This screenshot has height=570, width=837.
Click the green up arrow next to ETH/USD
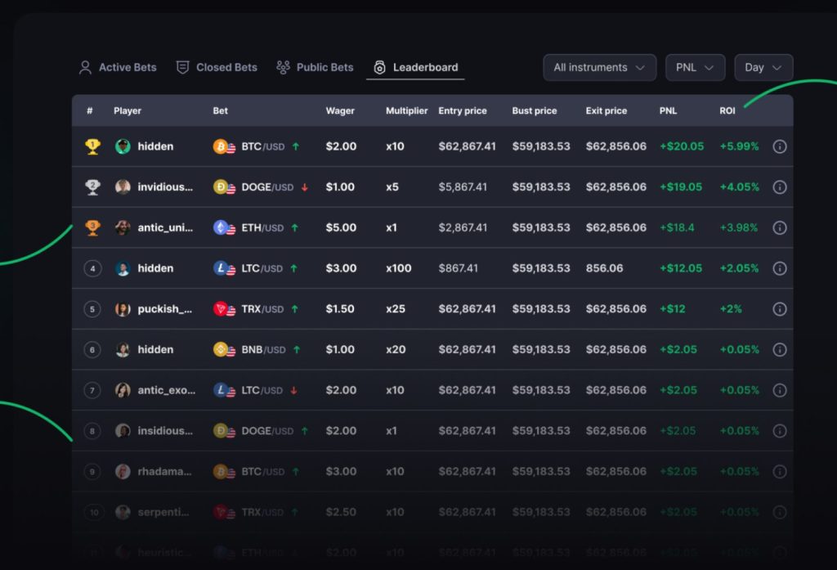coord(294,227)
